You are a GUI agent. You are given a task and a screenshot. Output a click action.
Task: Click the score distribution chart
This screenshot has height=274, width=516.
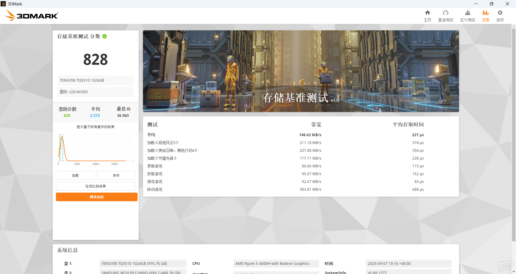[96, 148]
